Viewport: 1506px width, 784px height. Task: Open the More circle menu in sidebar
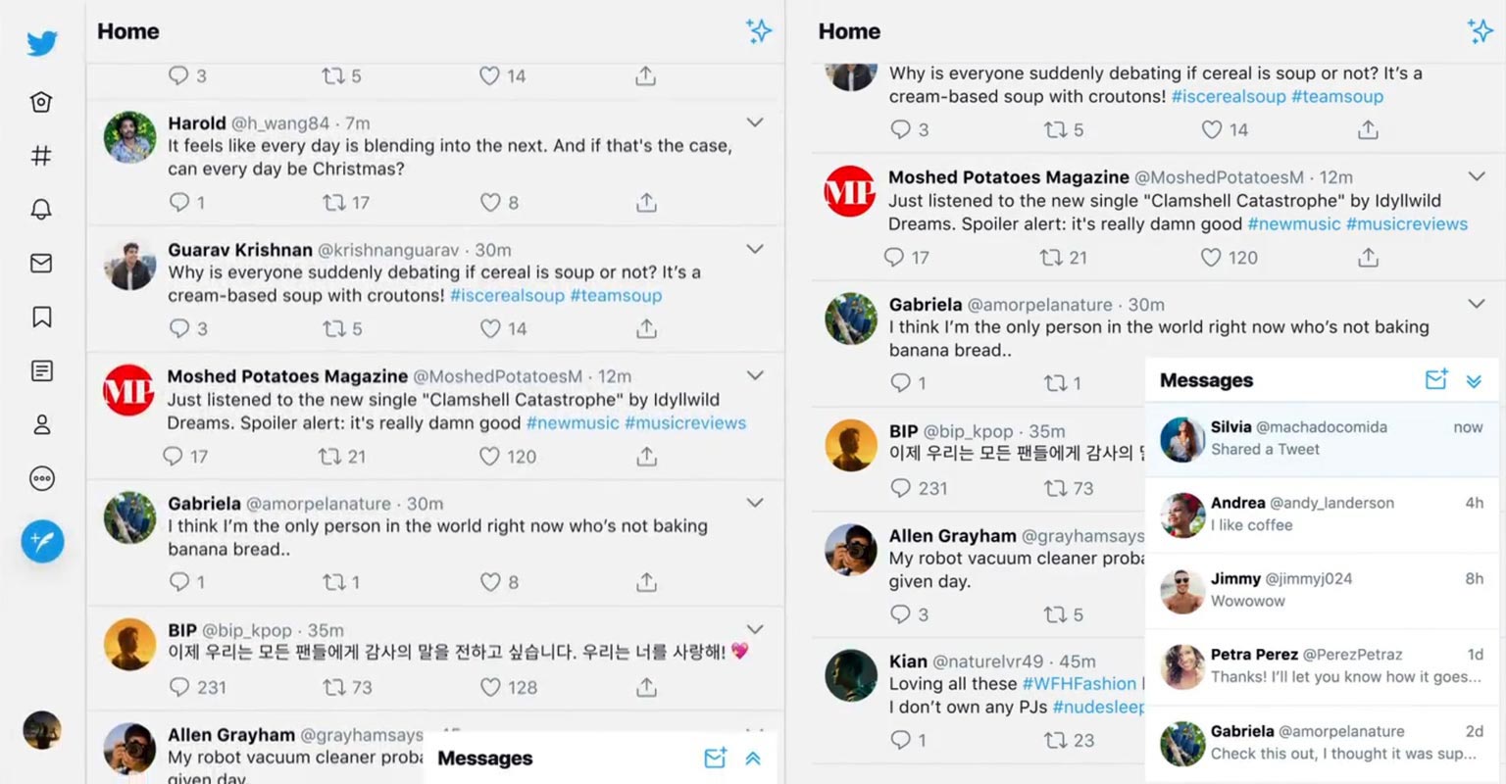coord(41,478)
